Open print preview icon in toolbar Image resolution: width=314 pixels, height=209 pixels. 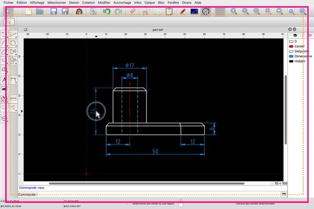93,11
